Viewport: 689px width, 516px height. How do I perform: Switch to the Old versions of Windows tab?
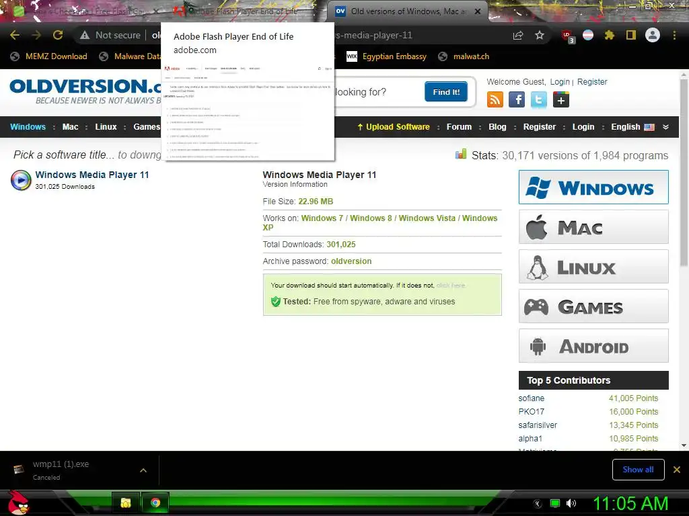point(406,11)
